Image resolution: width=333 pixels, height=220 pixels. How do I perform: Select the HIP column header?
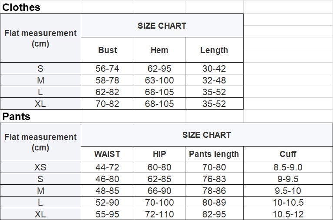[159, 154]
